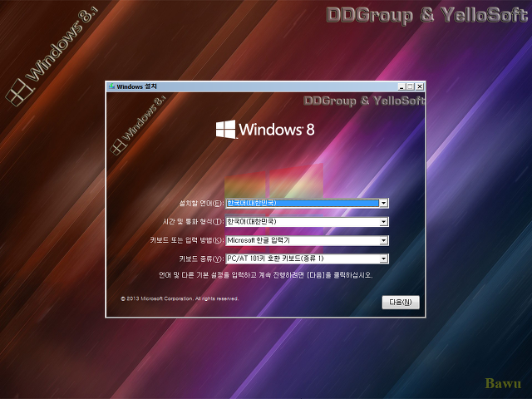Click the Windows 8 logo in the dialog
Viewport: 532px width, 399px height.
265,130
